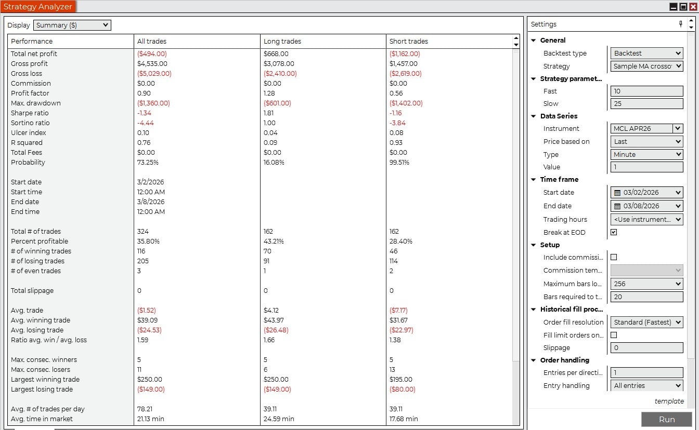This screenshot has height=430, width=699.
Task: Step the column header spinner up
Action: point(516,38)
